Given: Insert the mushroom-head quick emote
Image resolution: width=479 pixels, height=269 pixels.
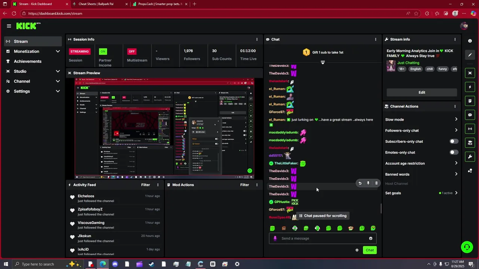Looking at the screenshot, I should (351, 228).
